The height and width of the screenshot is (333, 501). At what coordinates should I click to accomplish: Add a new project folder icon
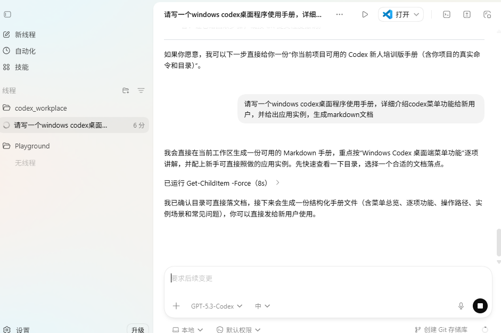[x=126, y=90]
